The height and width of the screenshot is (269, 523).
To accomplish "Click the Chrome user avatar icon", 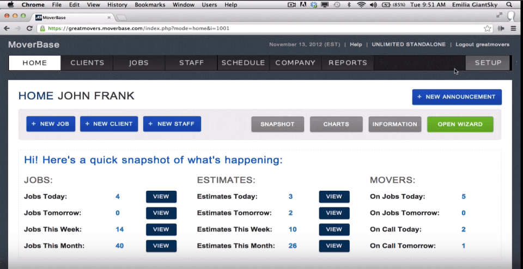I will 511,16.
